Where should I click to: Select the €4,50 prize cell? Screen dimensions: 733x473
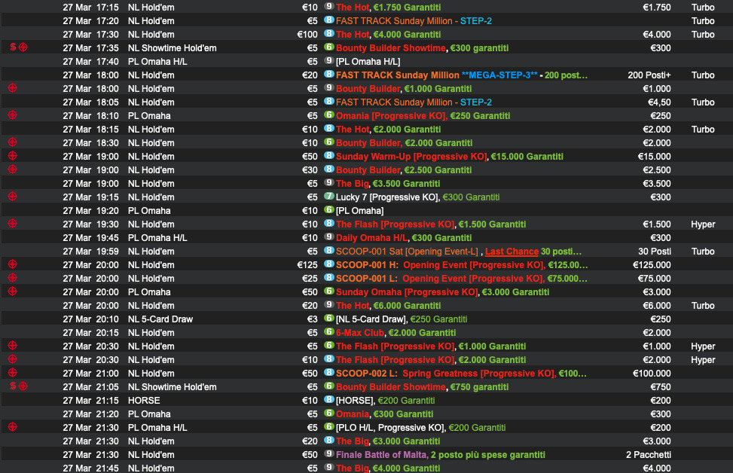click(659, 102)
